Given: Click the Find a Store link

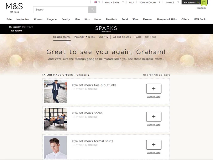Looking at the screenshot, I should (x=112, y=3).
